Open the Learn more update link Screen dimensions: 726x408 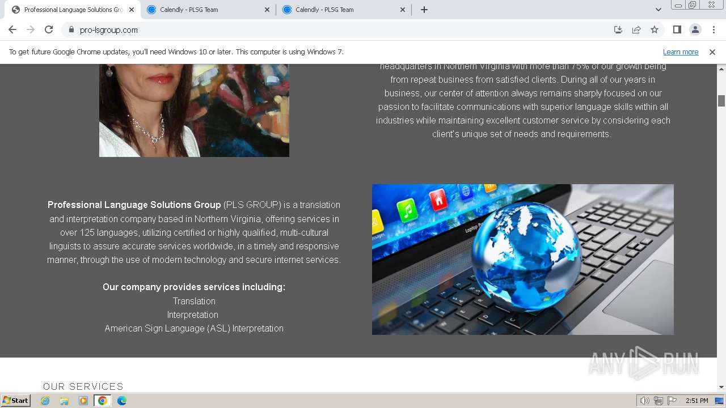click(x=681, y=52)
